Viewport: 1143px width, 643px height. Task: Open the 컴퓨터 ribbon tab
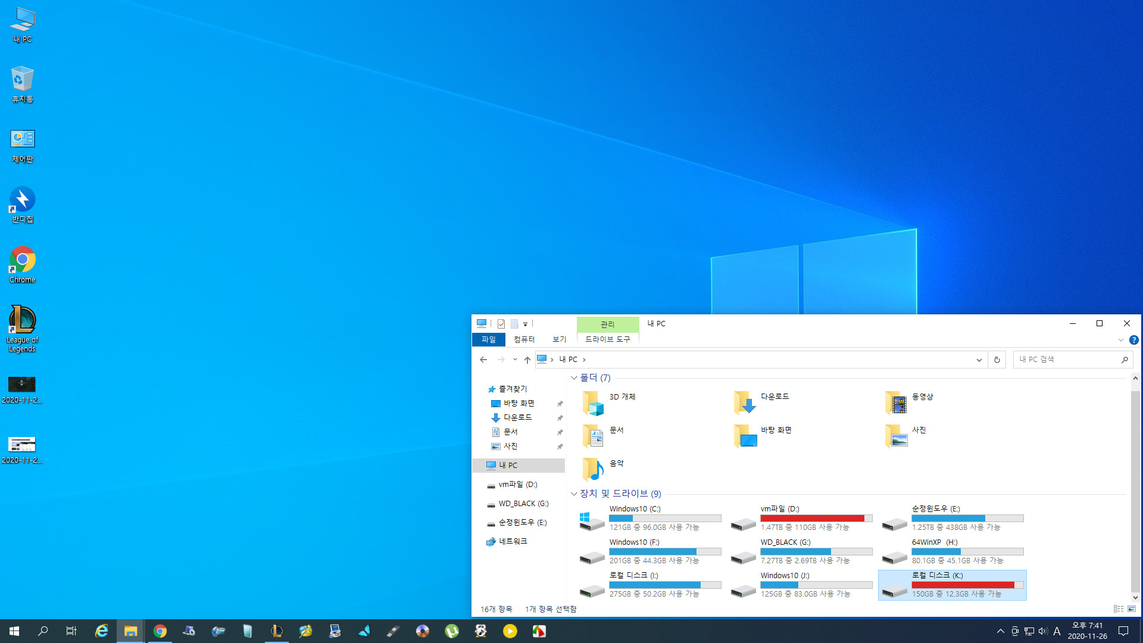(524, 339)
